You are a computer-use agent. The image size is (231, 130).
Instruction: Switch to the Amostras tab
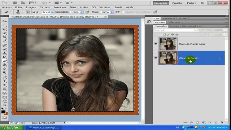click(x=169, y=18)
